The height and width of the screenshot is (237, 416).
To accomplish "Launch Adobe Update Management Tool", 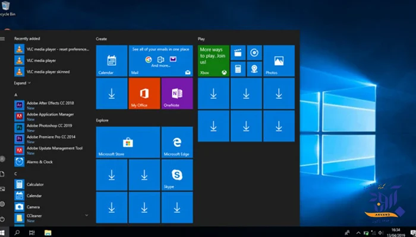I will 52,150.
